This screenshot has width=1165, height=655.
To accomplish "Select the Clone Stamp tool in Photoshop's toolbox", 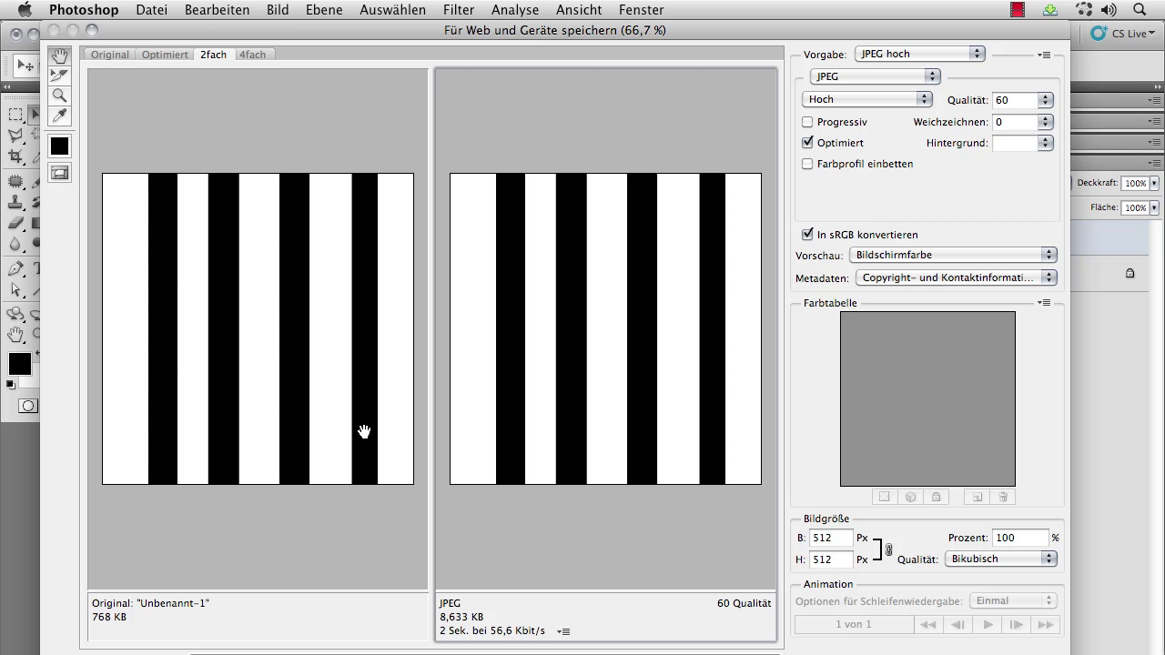I will [x=15, y=202].
